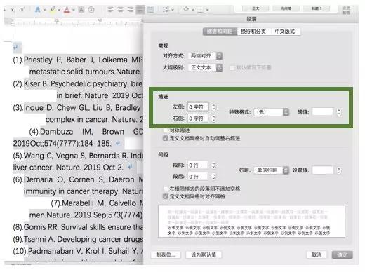The image size is (365, 272).
Task: Click 右侧 right indent field
Action: pos(197,118)
